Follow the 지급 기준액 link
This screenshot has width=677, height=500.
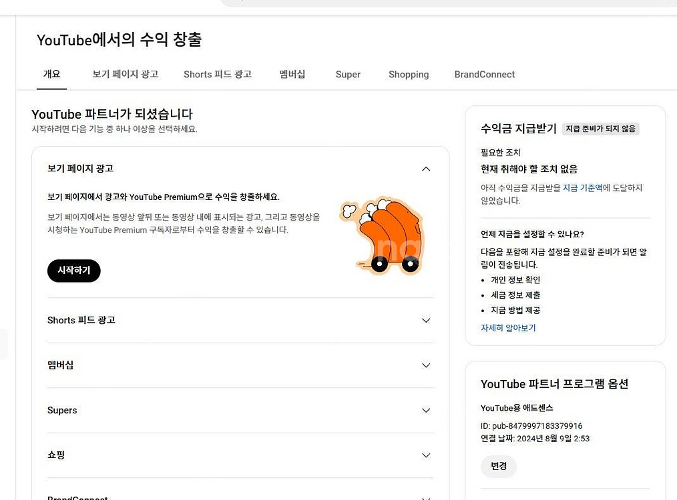582,188
